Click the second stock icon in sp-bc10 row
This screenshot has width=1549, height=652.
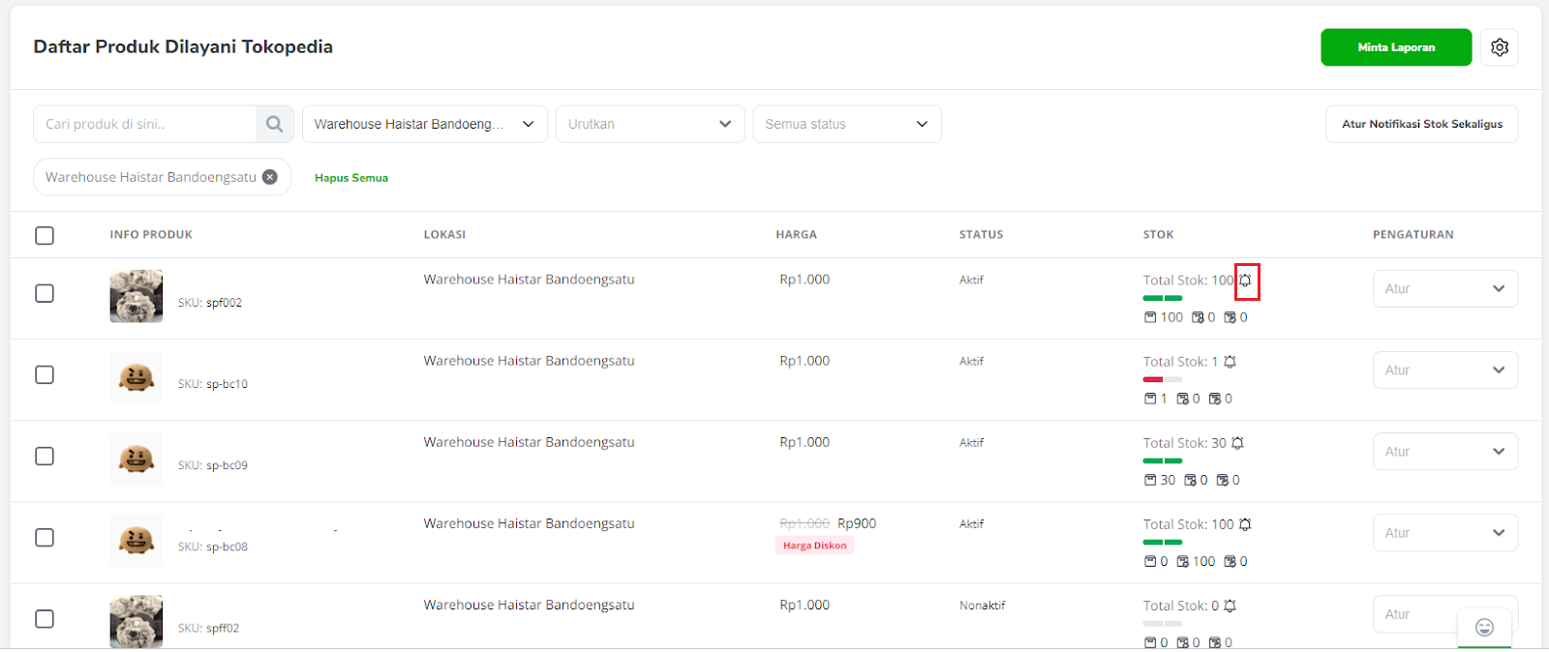[1182, 399]
